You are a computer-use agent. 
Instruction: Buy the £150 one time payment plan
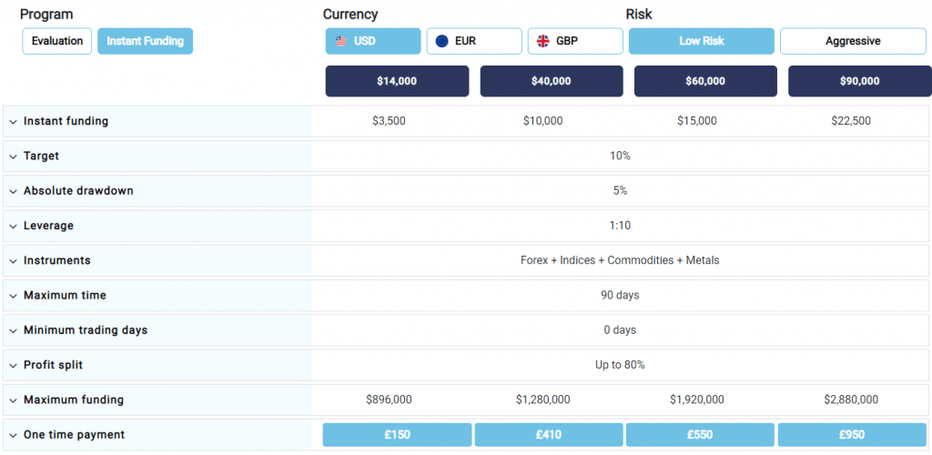tap(397, 435)
